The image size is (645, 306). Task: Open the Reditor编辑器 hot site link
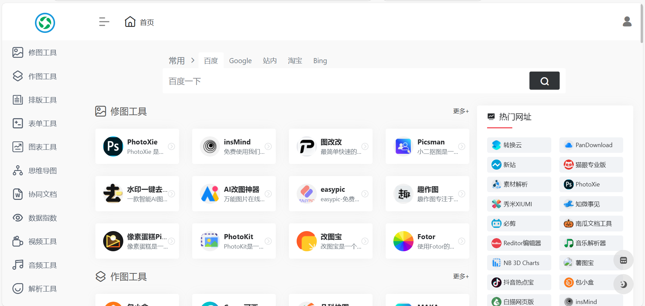[x=519, y=243]
